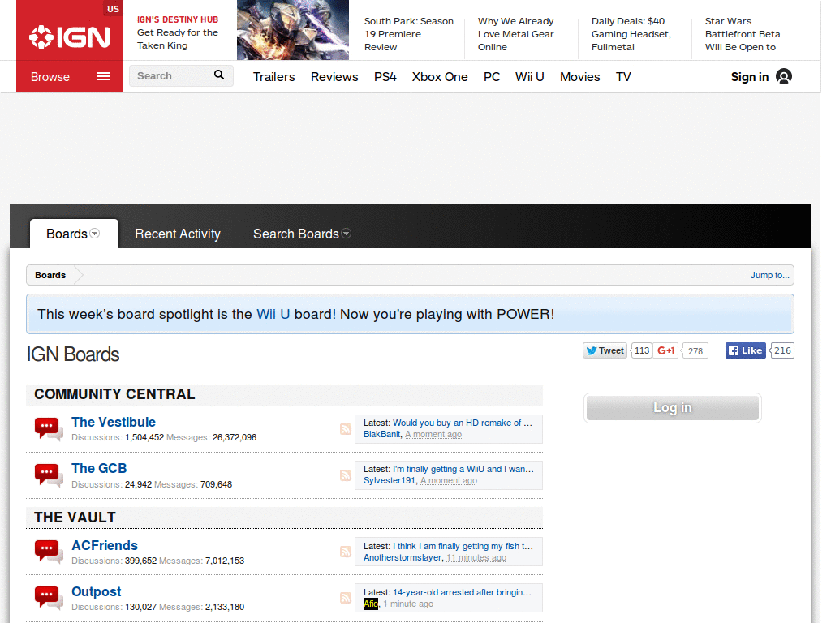Click Outpost speech bubble icon

(48, 598)
